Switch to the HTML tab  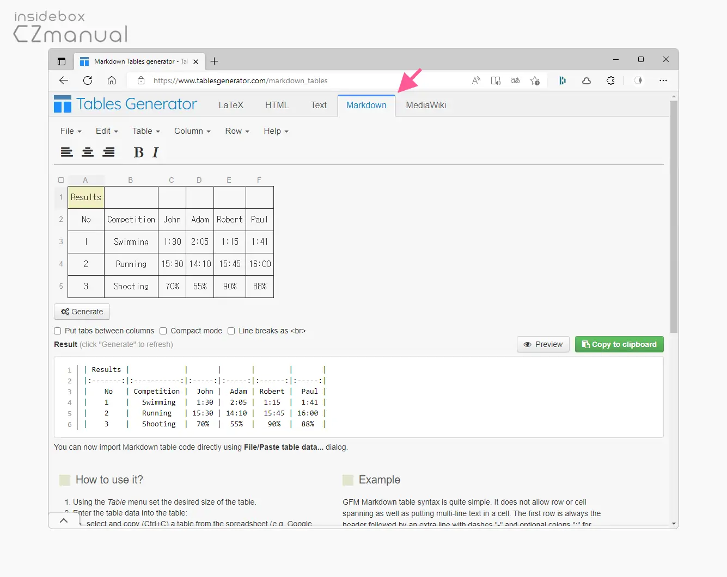point(277,106)
